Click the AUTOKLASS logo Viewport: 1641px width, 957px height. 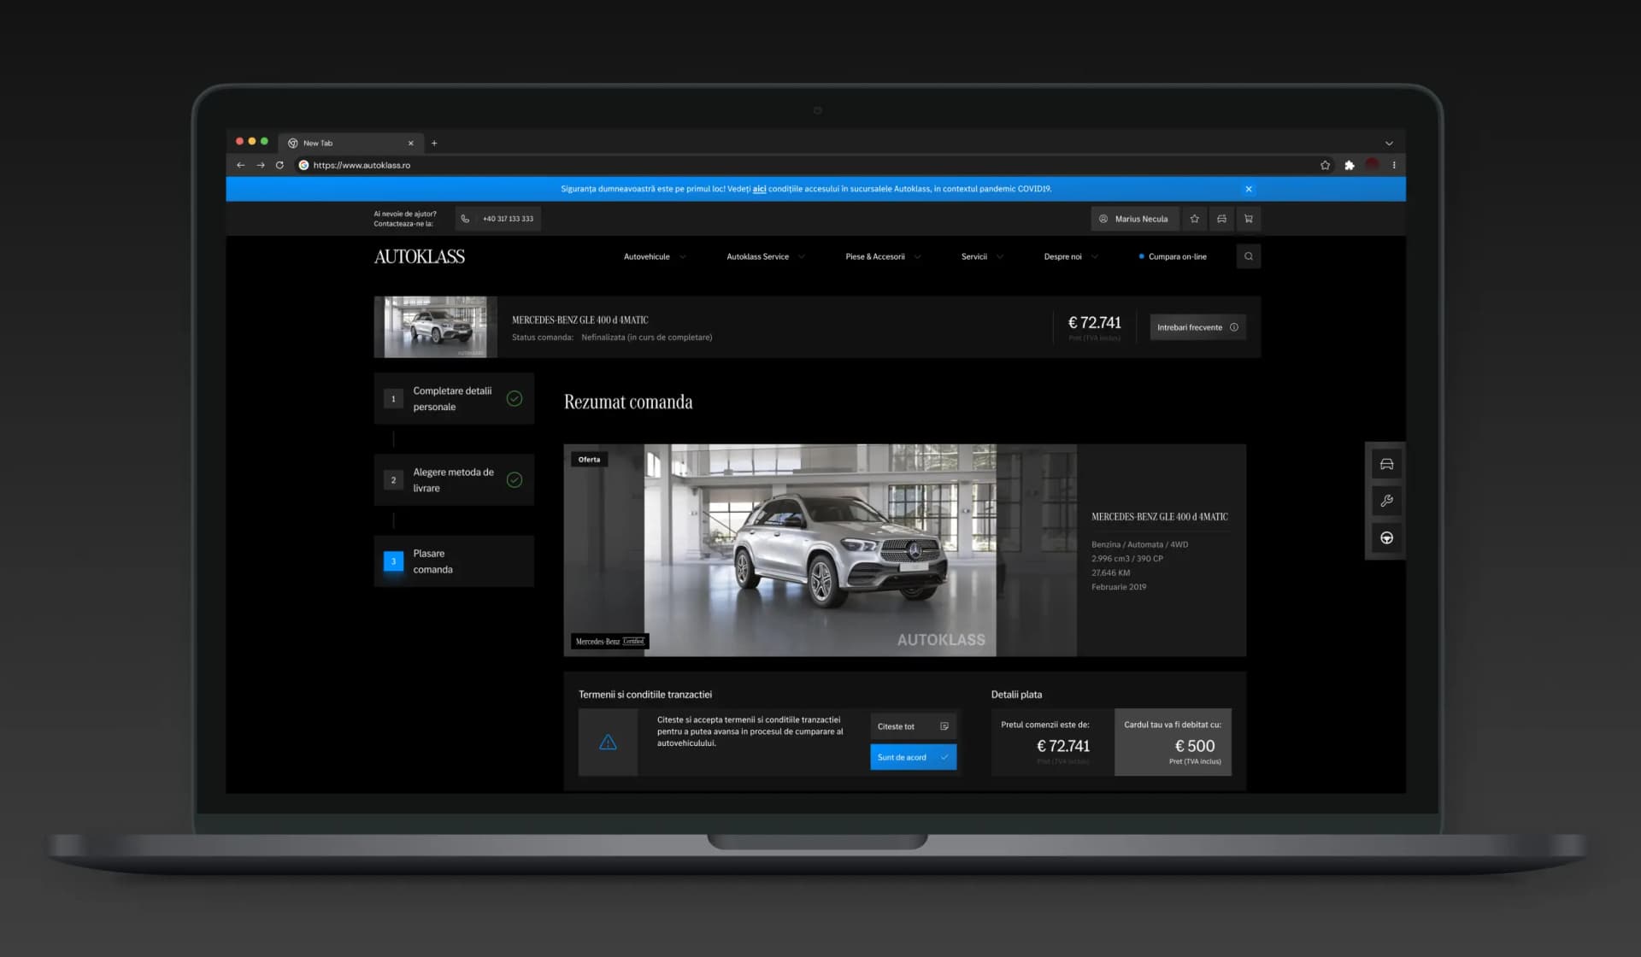(420, 256)
